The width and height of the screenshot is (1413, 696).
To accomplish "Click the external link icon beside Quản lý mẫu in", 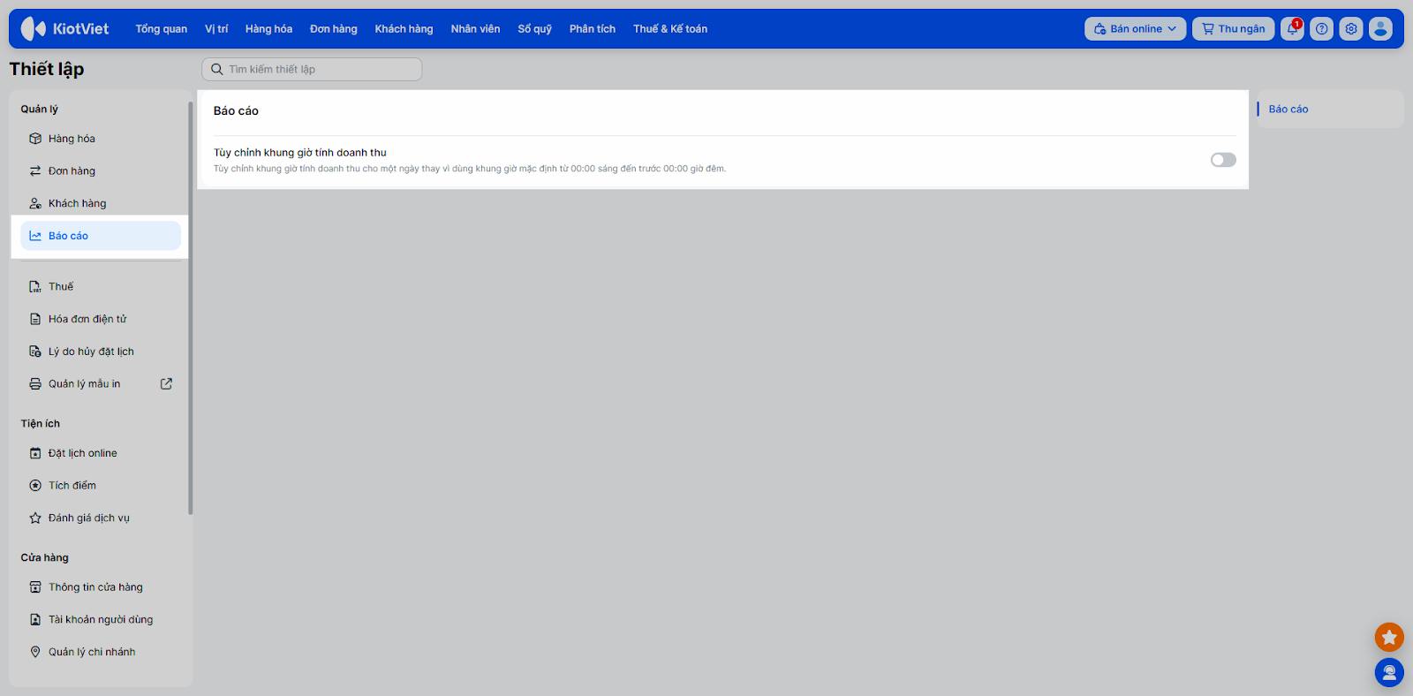I will [x=166, y=383].
